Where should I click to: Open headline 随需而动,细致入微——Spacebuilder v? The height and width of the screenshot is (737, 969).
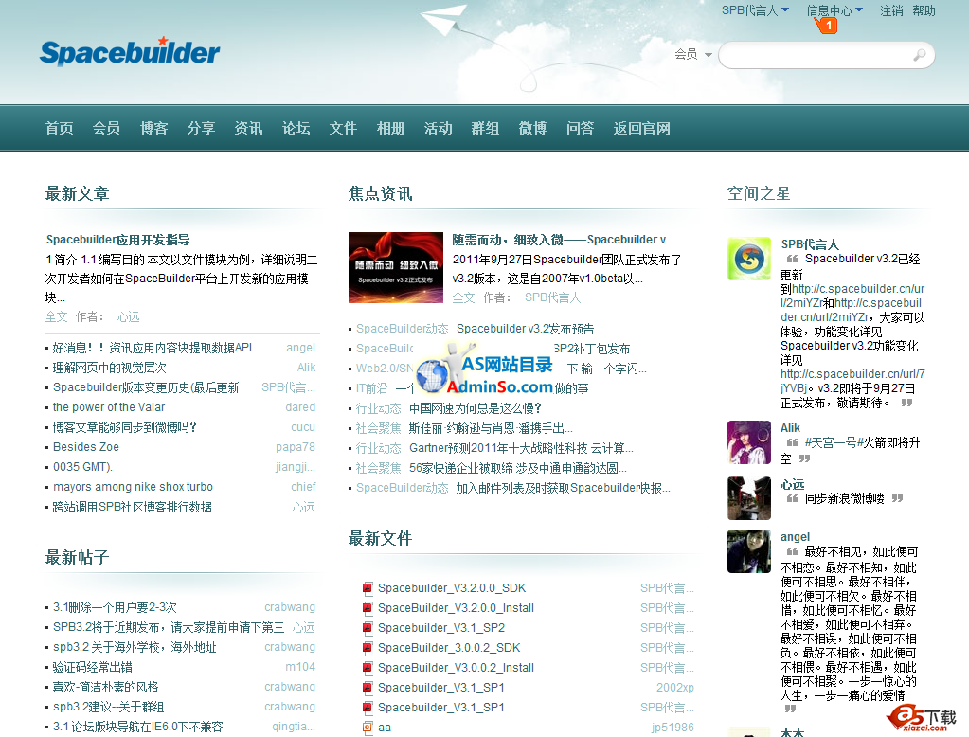click(x=559, y=240)
